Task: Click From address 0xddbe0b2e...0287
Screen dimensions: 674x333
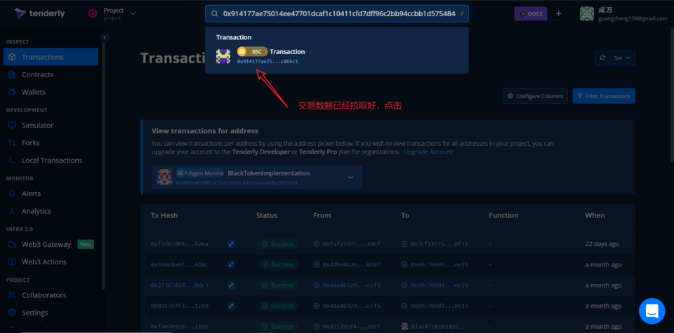Action: [351, 264]
